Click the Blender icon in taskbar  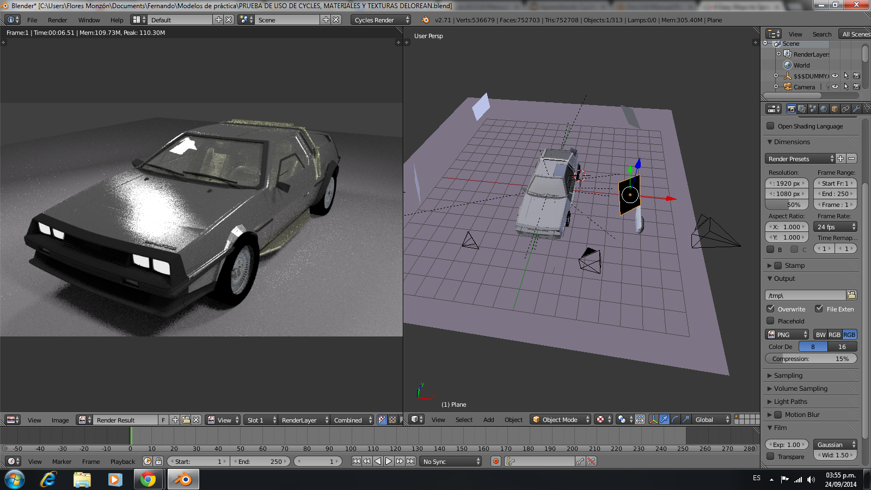pyautogui.click(x=183, y=479)
